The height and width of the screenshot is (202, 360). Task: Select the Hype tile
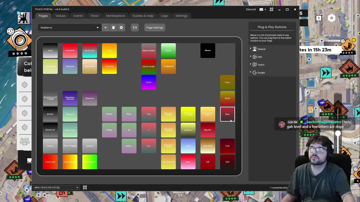149,82
